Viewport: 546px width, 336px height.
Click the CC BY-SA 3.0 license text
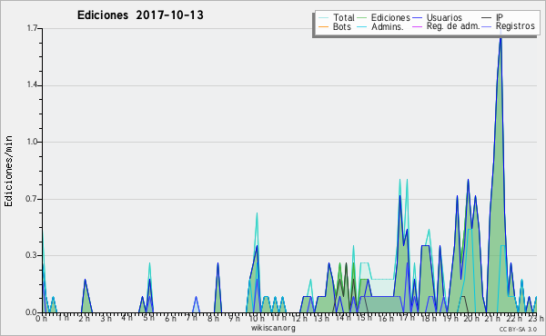click(518, 330)
